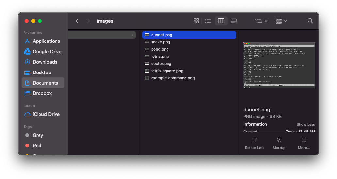Click the search magnifier icon
Viewport: 337px width, 179px height.
coord(310,21)
